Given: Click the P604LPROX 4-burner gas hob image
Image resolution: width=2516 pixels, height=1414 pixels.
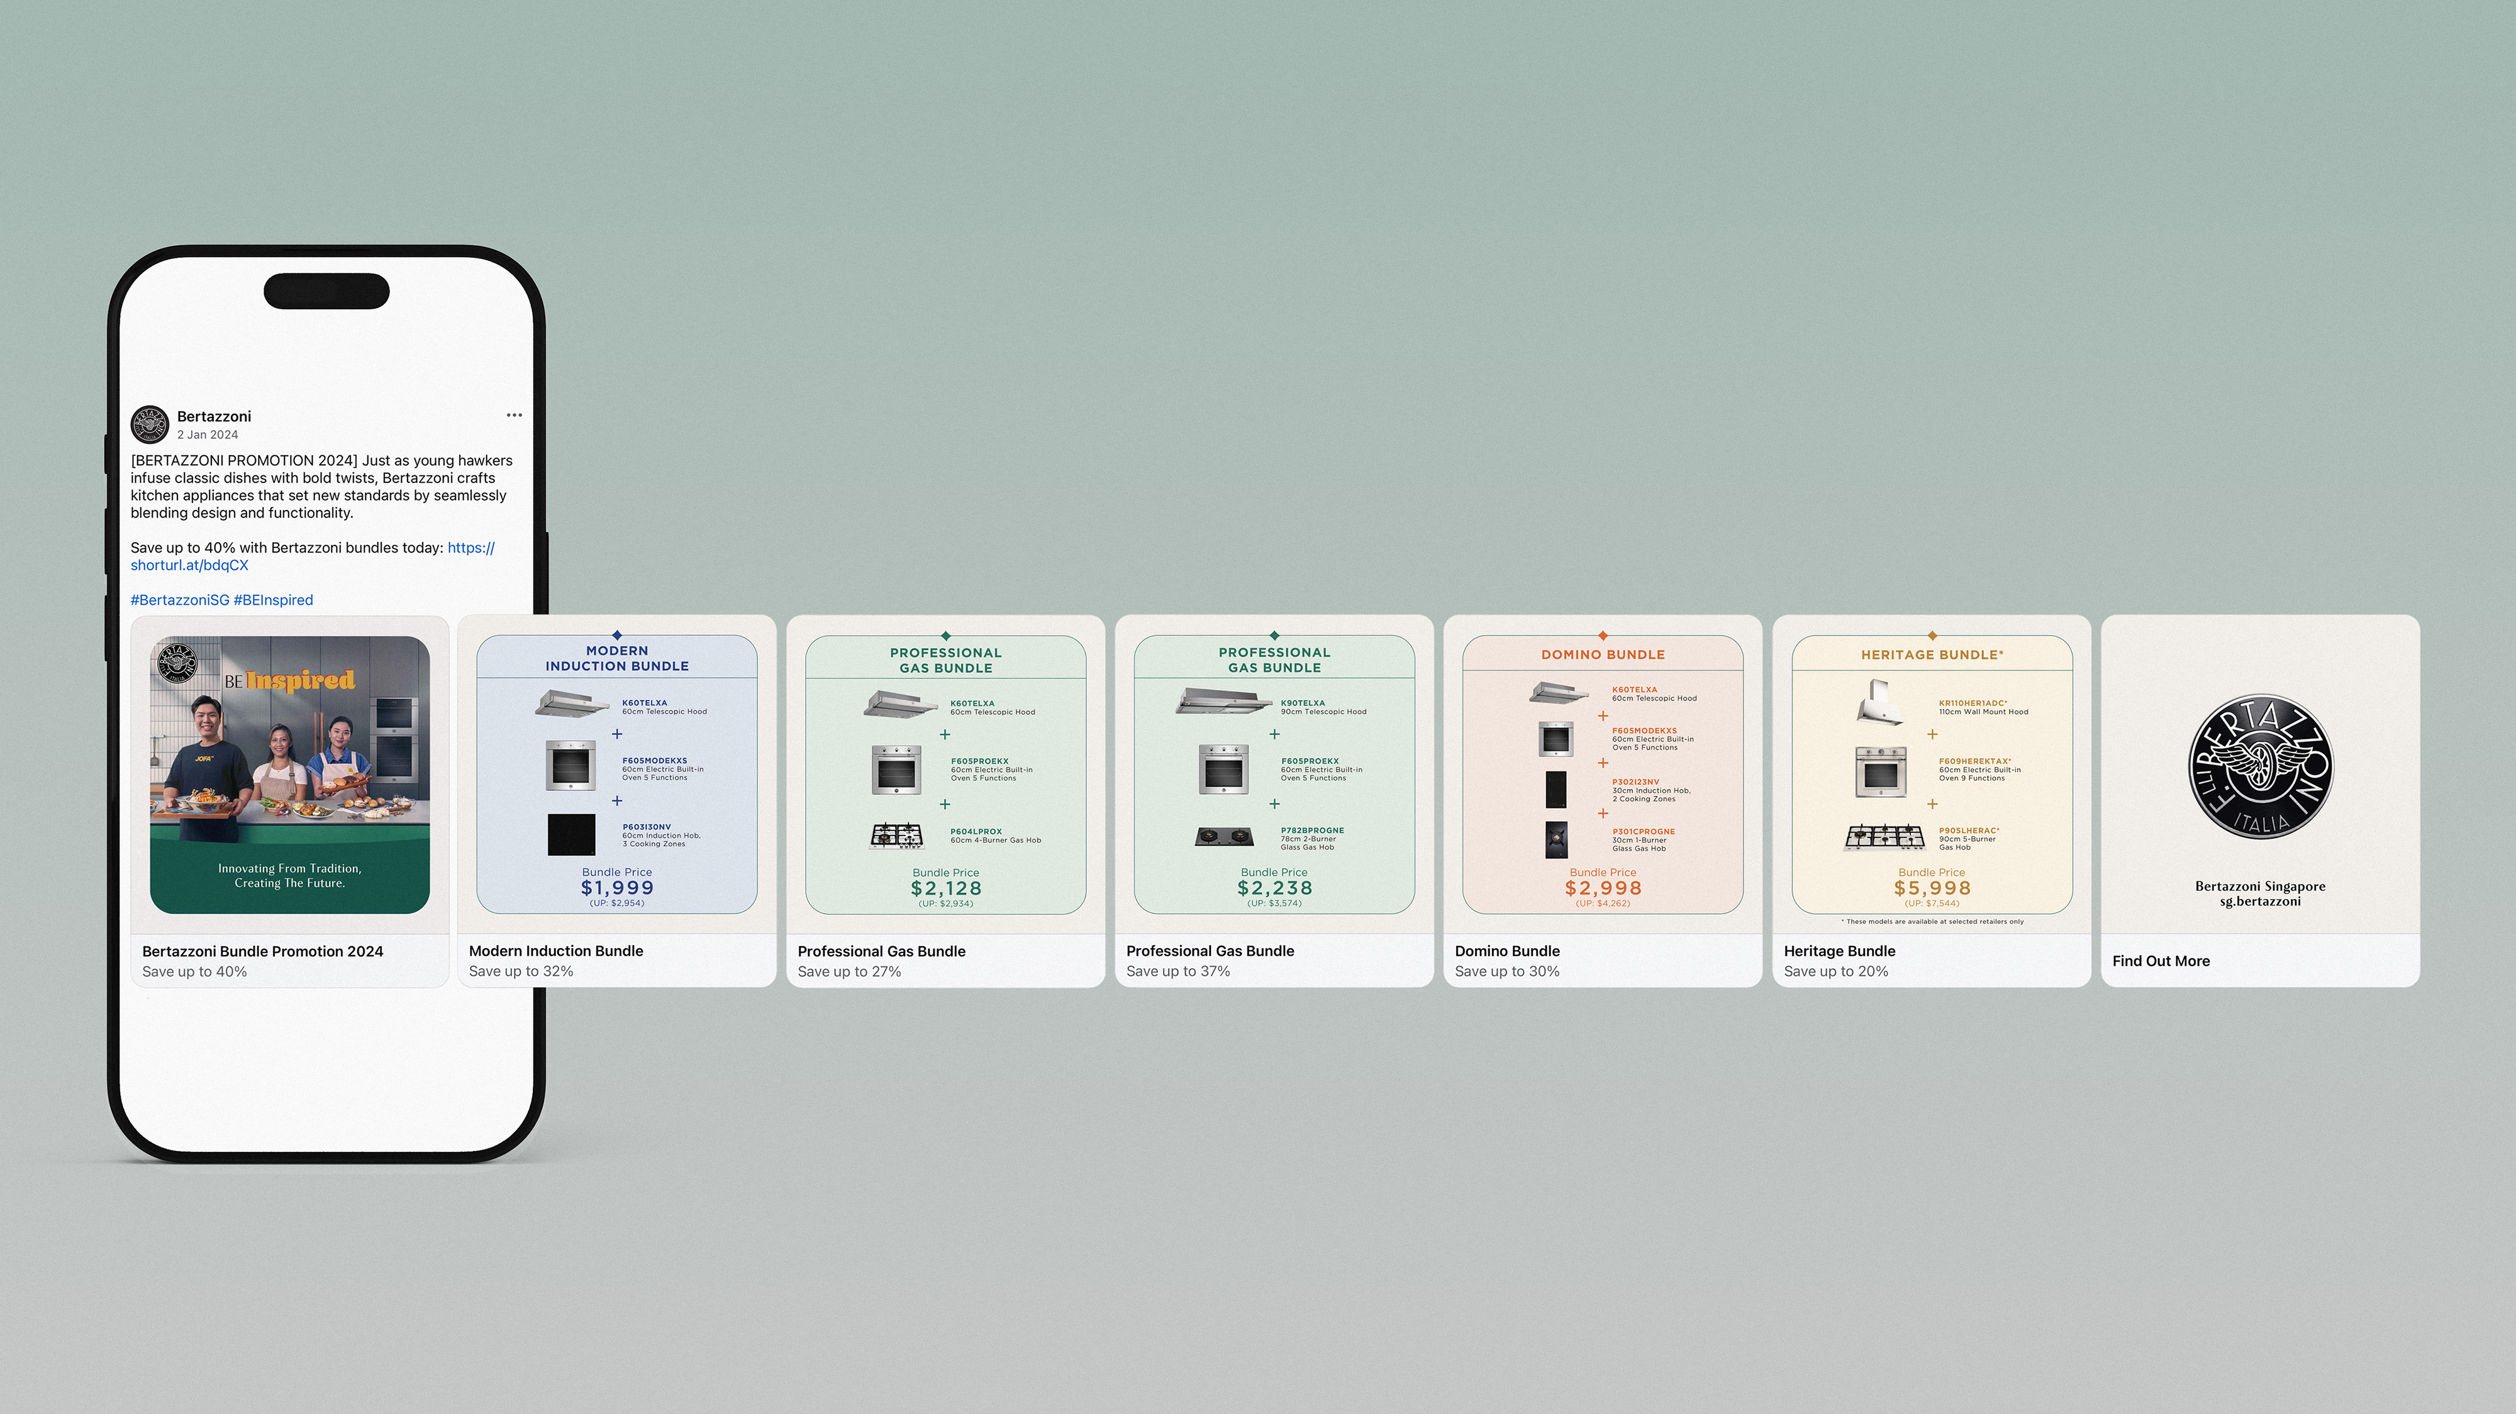Looking at the screenshot, I should pos(896,836).
